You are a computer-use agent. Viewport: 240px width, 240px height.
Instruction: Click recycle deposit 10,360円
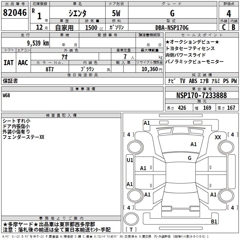coord(152,69)
